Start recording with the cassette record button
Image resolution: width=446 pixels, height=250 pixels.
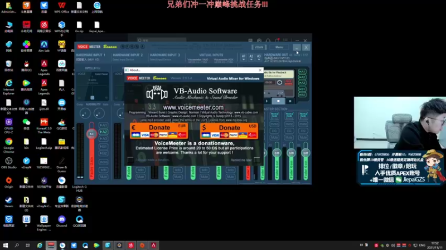[290, 101]
